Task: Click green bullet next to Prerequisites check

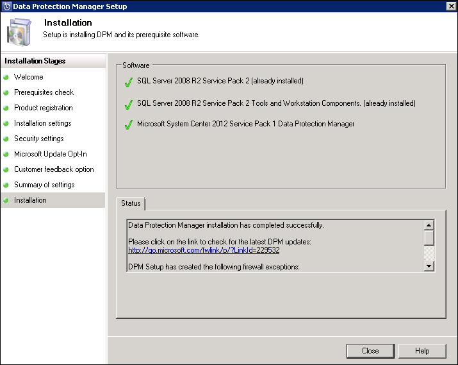Action: (6, 93)
